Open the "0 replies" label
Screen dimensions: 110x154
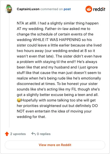tap(44, 134)
